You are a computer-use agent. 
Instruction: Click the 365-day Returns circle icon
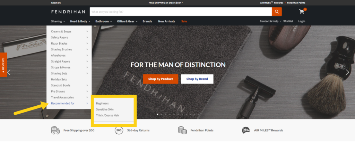119,130
